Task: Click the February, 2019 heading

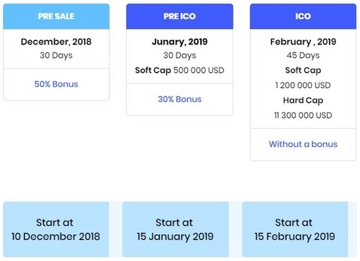Action: coord(303,42)
